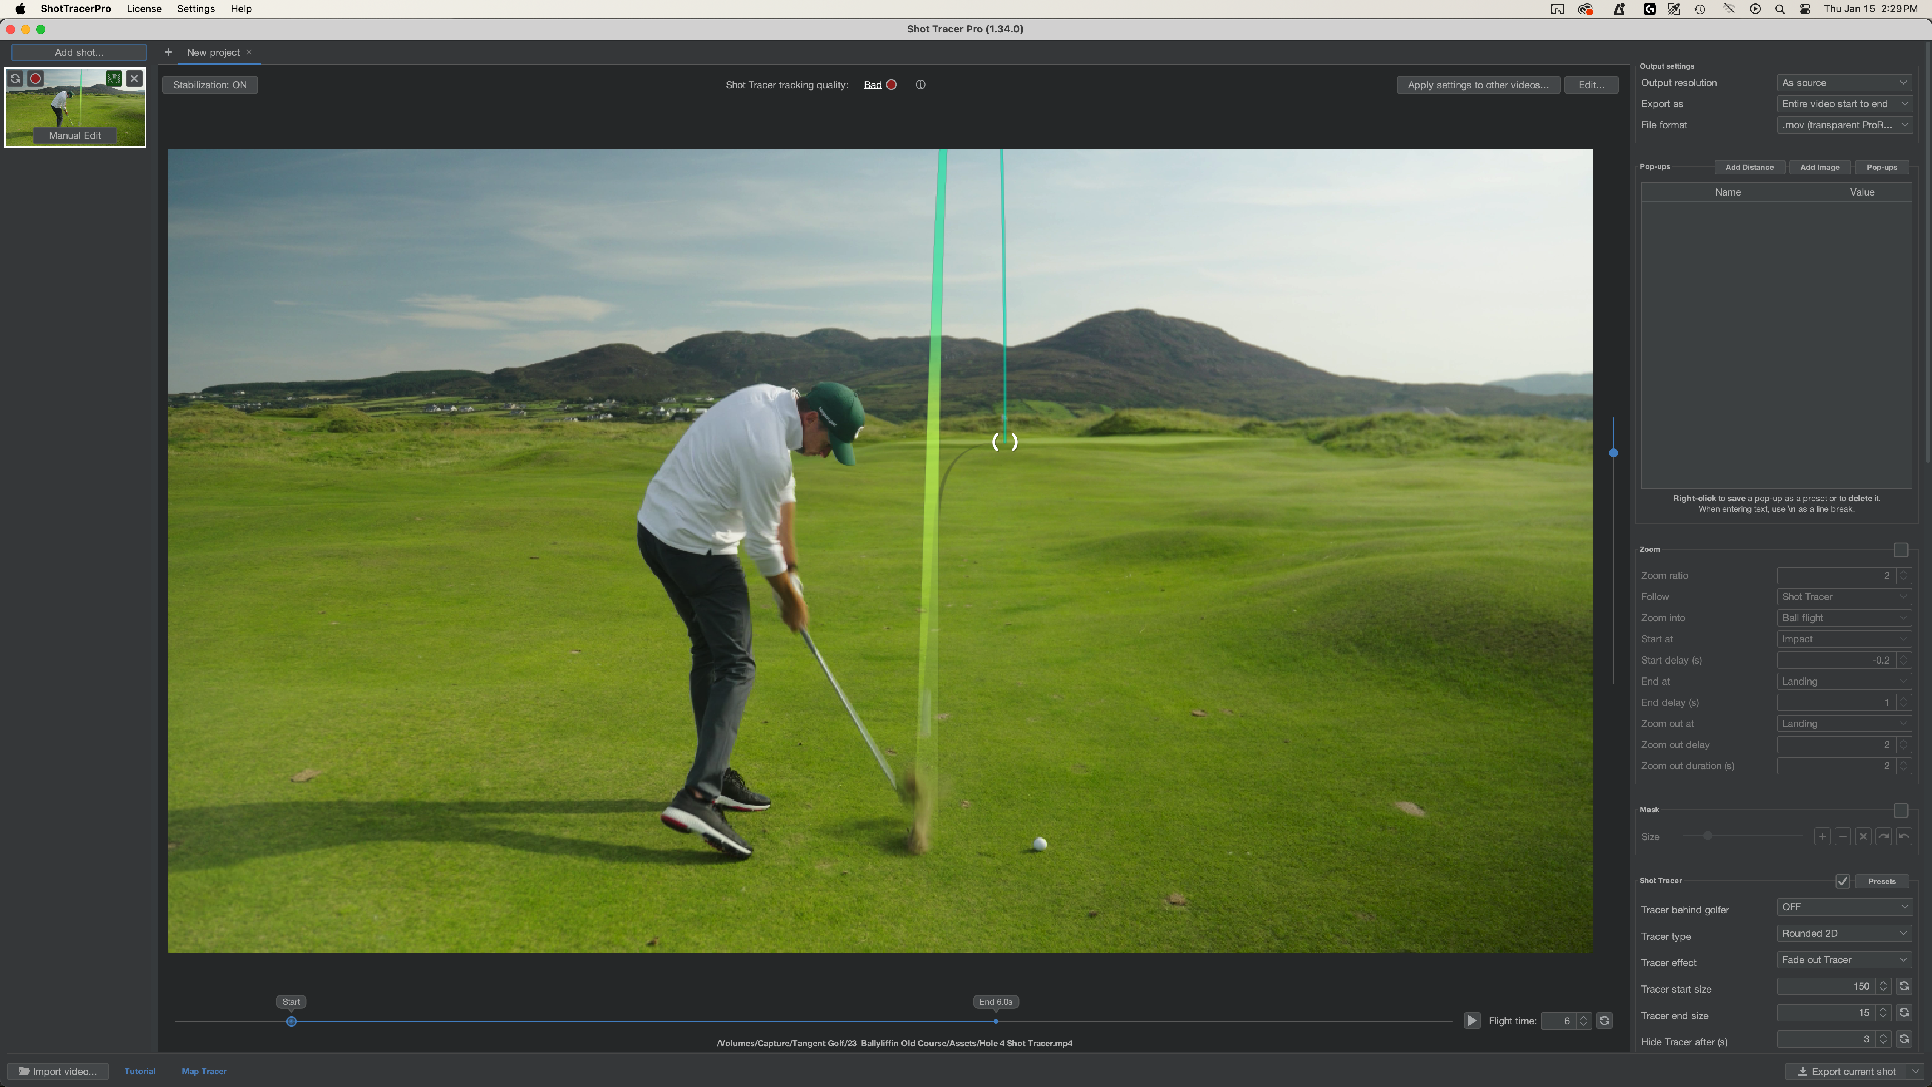Select the New project tab

(213, 52)
